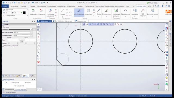Open the Дополнительно tools group
This screenshot has height=98, width=174.
point(153,13)
